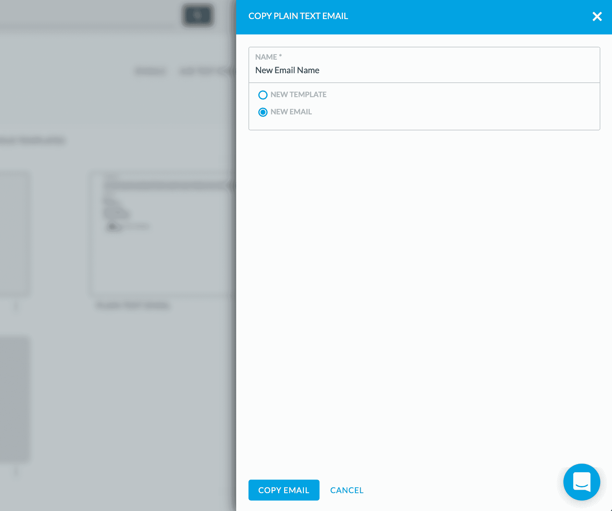
Task: Click the dialog title COPY PLAIN TEXT EMAIL
Action: click(x=298, y=16)
